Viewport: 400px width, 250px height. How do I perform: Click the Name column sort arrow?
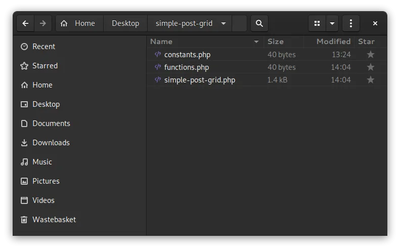click(x=256, y=41)
